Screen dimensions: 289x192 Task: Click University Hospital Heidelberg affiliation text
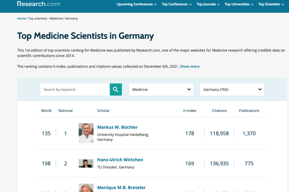click(x=123, y=137)
